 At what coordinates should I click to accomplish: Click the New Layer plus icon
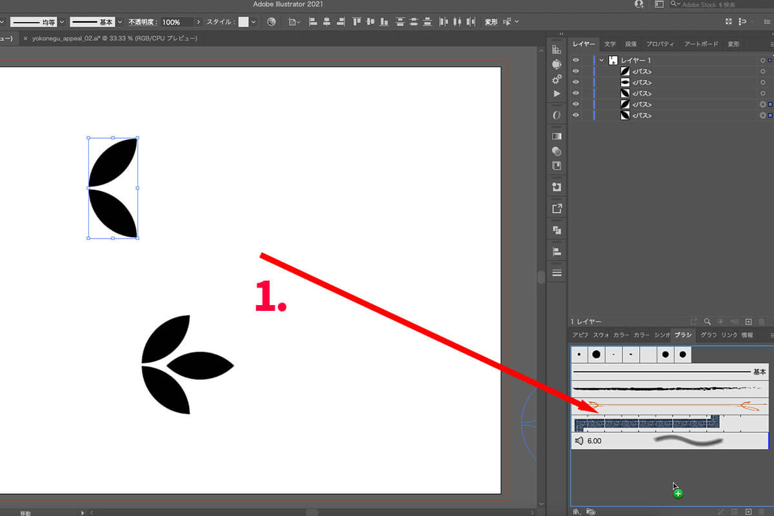[749, 321]
